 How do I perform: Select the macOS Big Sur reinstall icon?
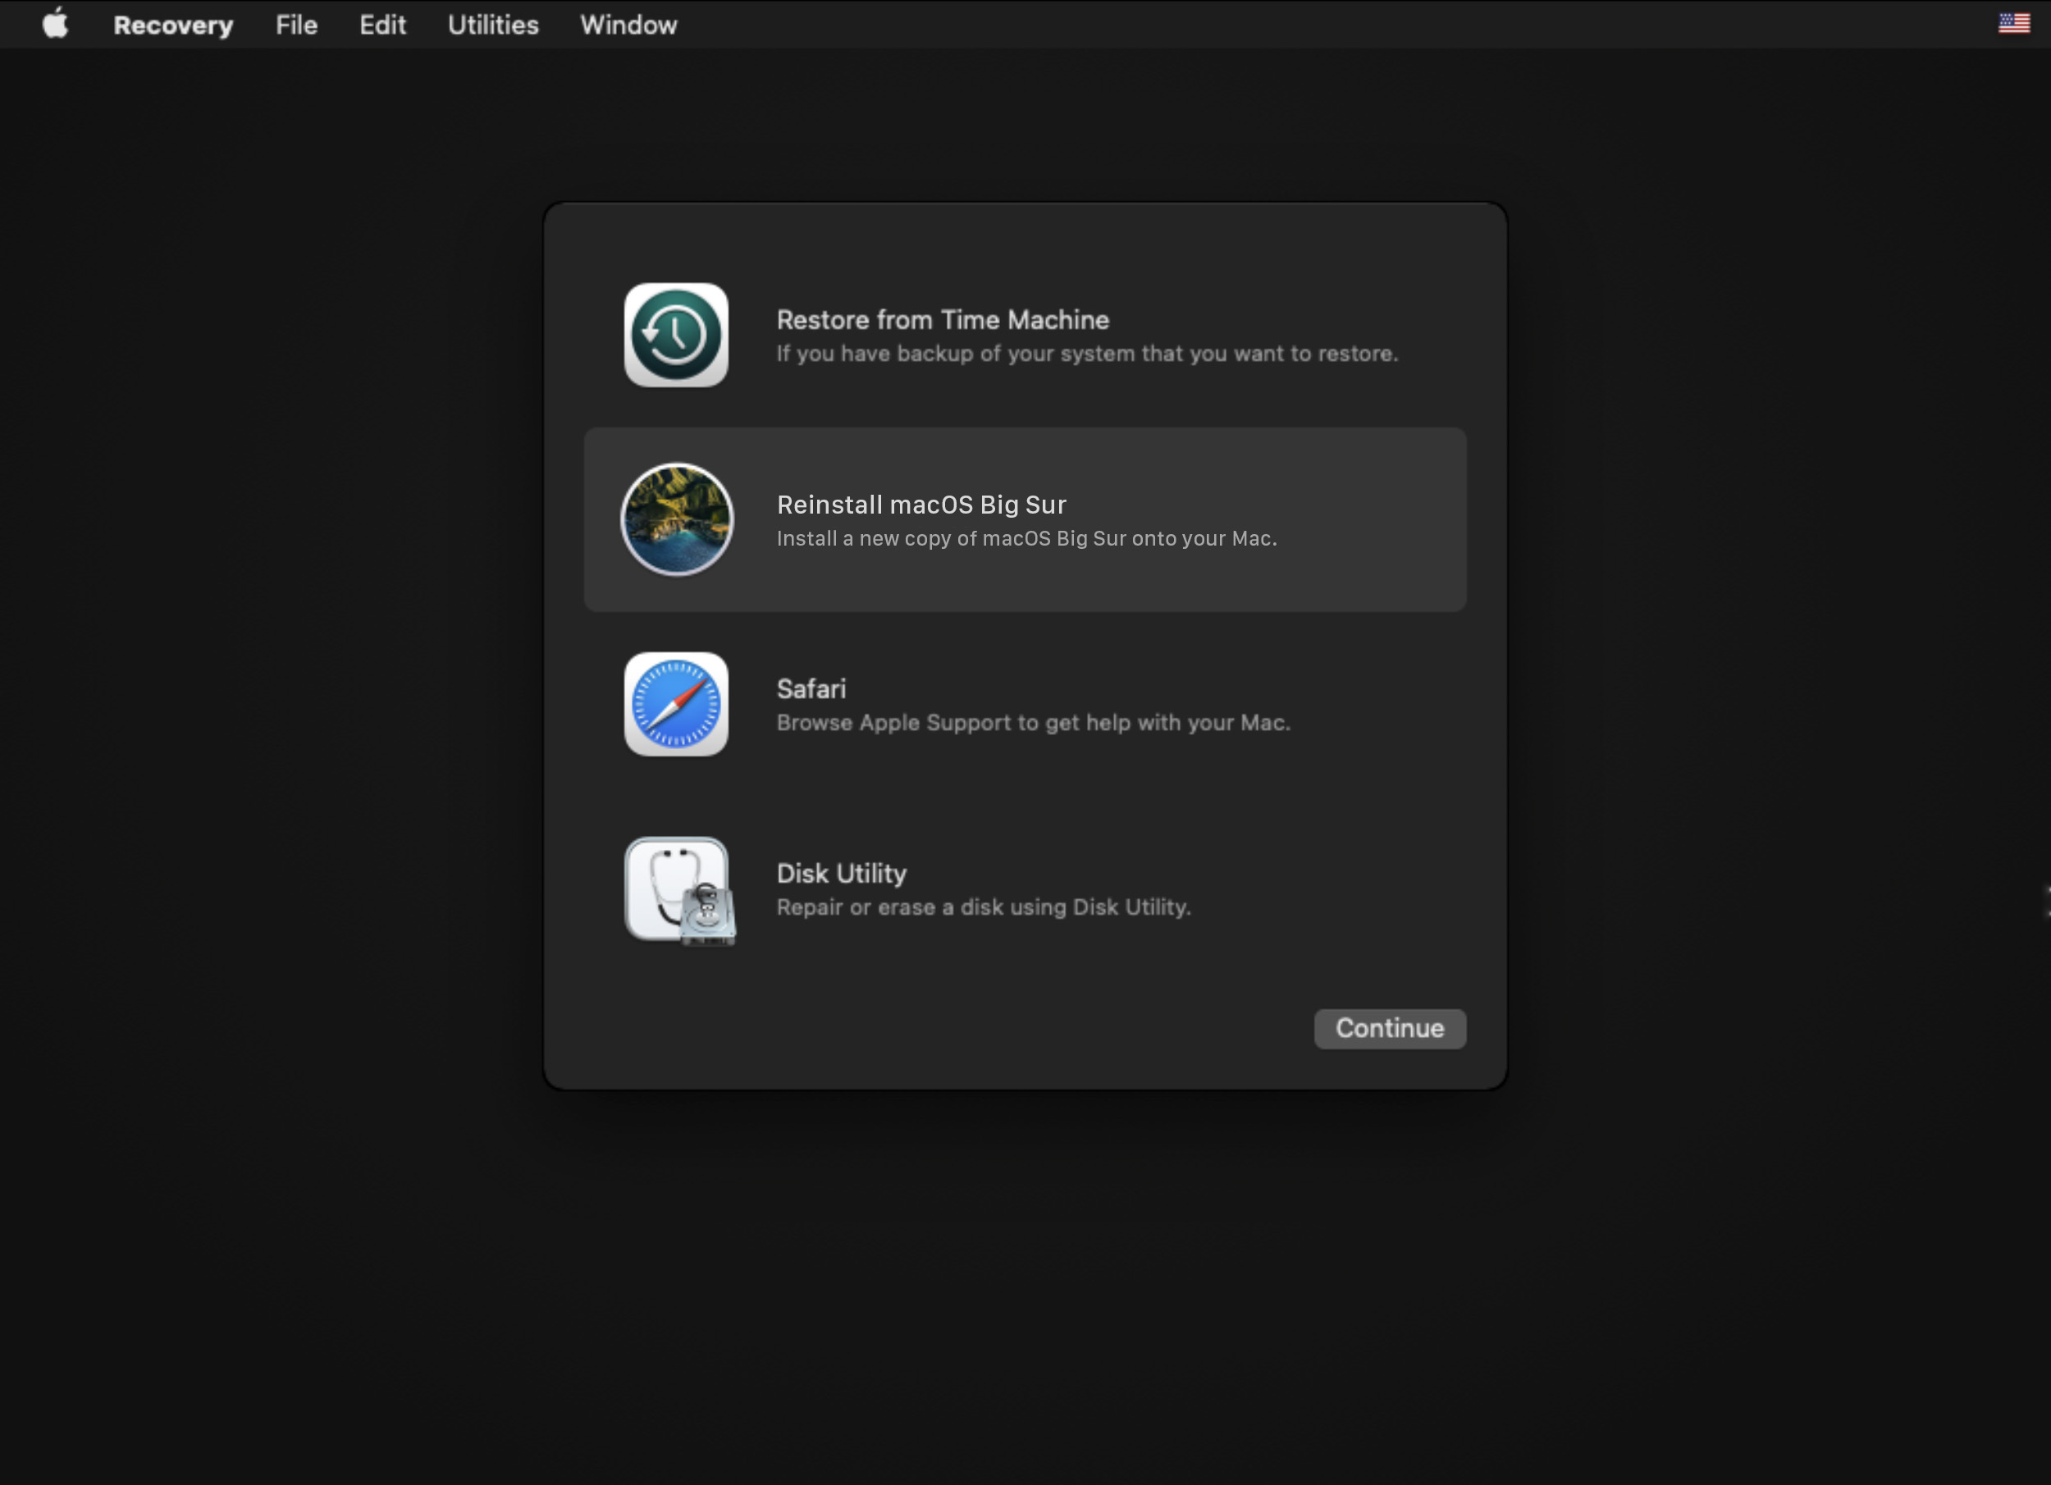click(677, 517)
